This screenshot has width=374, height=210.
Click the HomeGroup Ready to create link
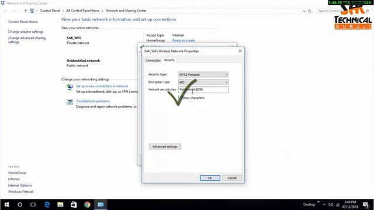(x=183, y=40)
